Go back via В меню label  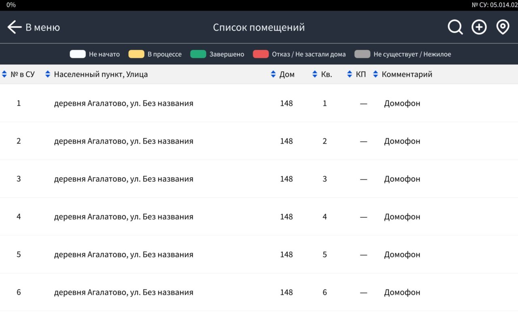tap(42, 28)
